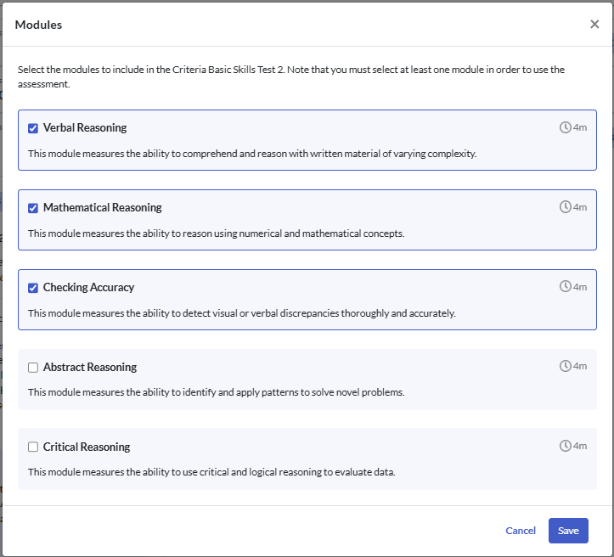Enable the Abstract Reasoning checkbox
Viewport: 614px width, 557px height.
pyautogui.click(x=33, y=368)
